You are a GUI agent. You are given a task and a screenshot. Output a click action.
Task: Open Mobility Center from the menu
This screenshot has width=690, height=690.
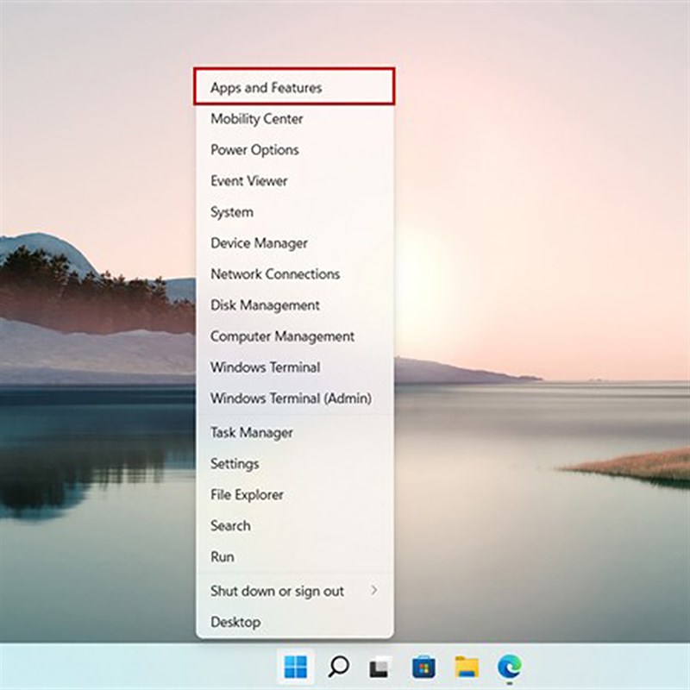tap(257, 119)
